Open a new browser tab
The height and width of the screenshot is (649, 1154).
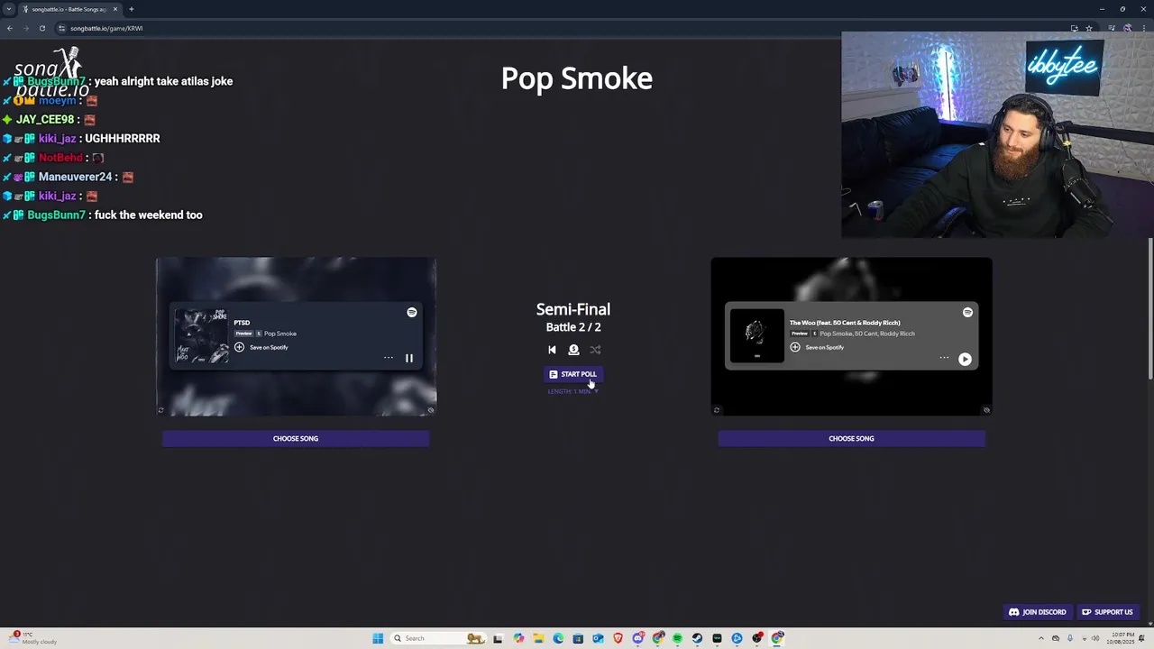click(x=132, y=9)
